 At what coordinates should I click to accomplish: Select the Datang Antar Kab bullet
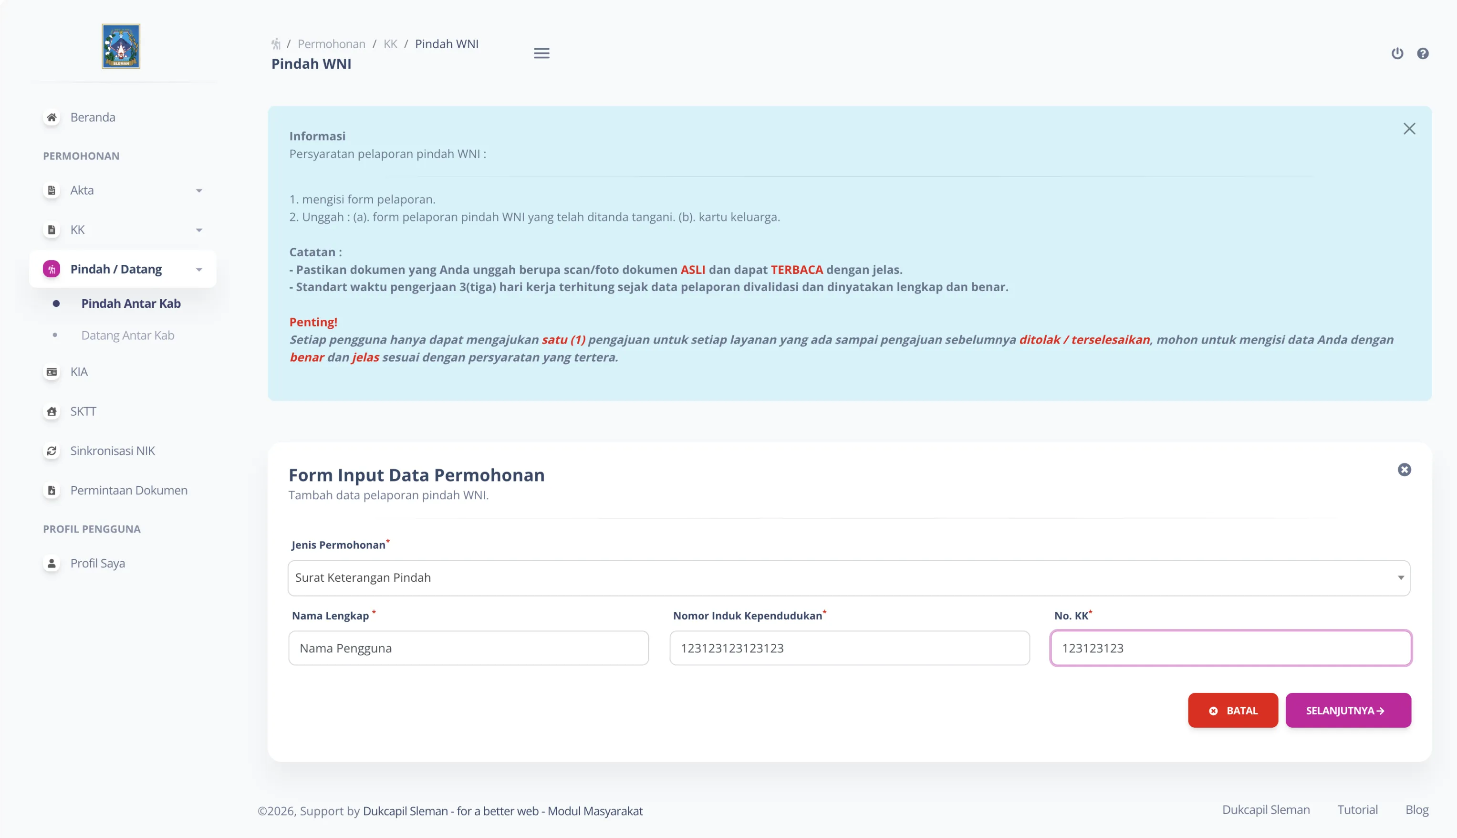(x=56, y=335)
